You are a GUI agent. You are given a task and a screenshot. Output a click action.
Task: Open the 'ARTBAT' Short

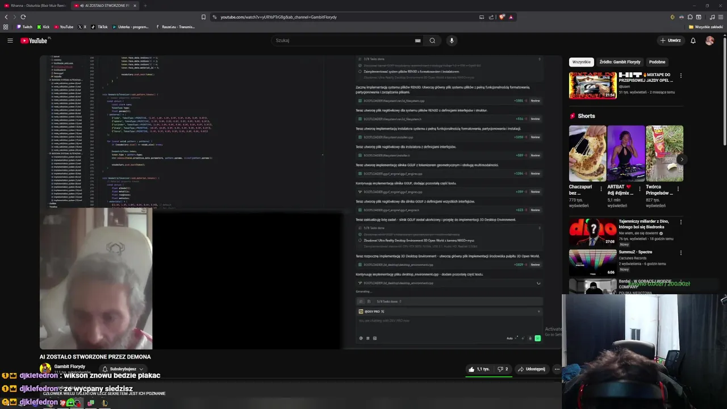626,153
